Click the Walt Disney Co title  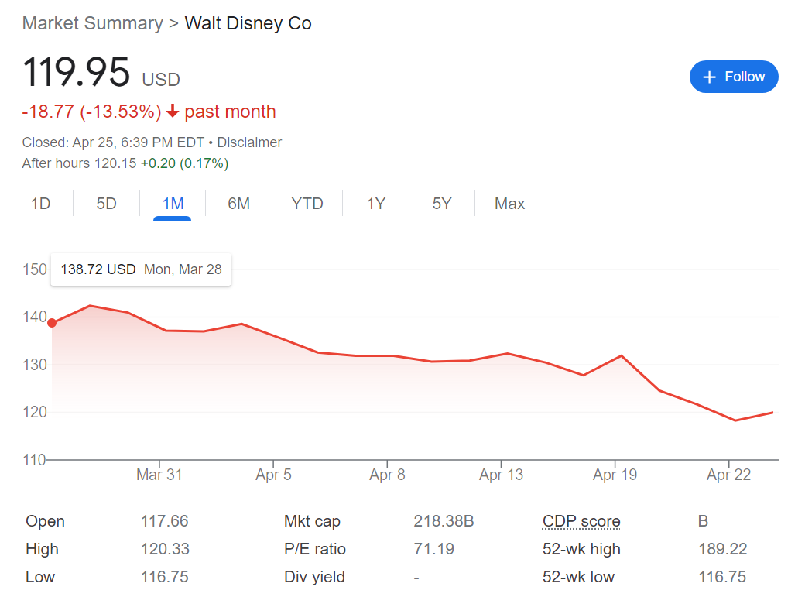pos(248,23)
